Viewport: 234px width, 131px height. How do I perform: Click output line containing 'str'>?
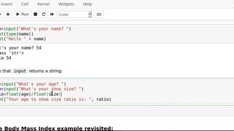(12, 53)
